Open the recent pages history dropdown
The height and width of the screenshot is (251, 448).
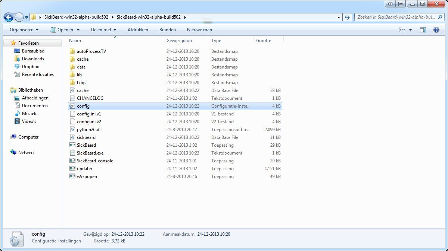click(27, 18)
